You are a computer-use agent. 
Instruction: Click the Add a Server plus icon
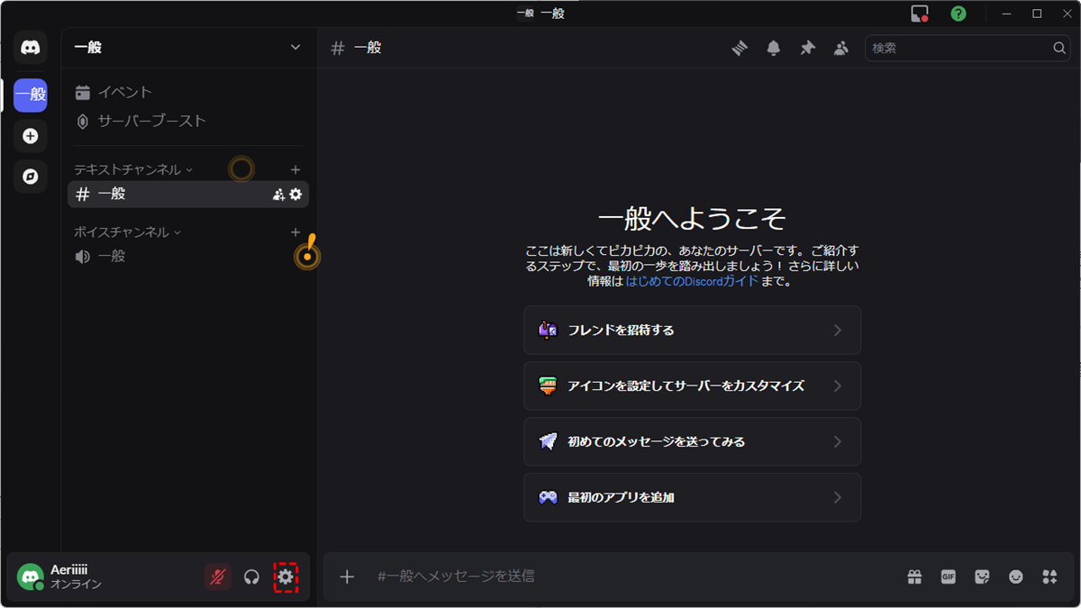tap(31, 136)
